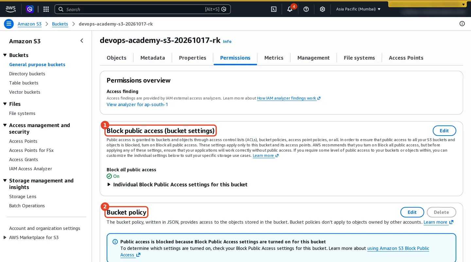Open the Asia Pacific (Mumbai) region dropdown
The width and height of the screenshot is (471, 262).
click(x=358, y=9)
